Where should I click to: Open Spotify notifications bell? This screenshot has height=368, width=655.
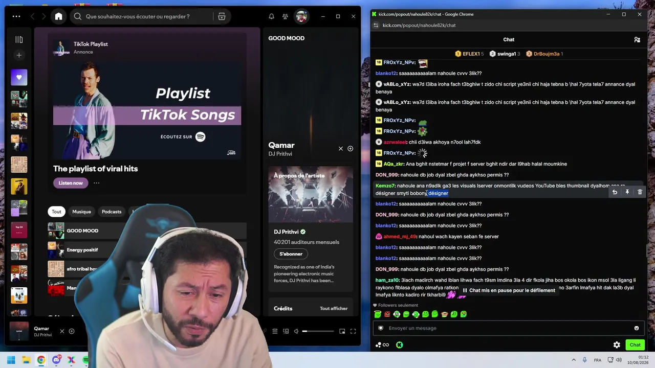pyautogui.click(x=271, y=16)
